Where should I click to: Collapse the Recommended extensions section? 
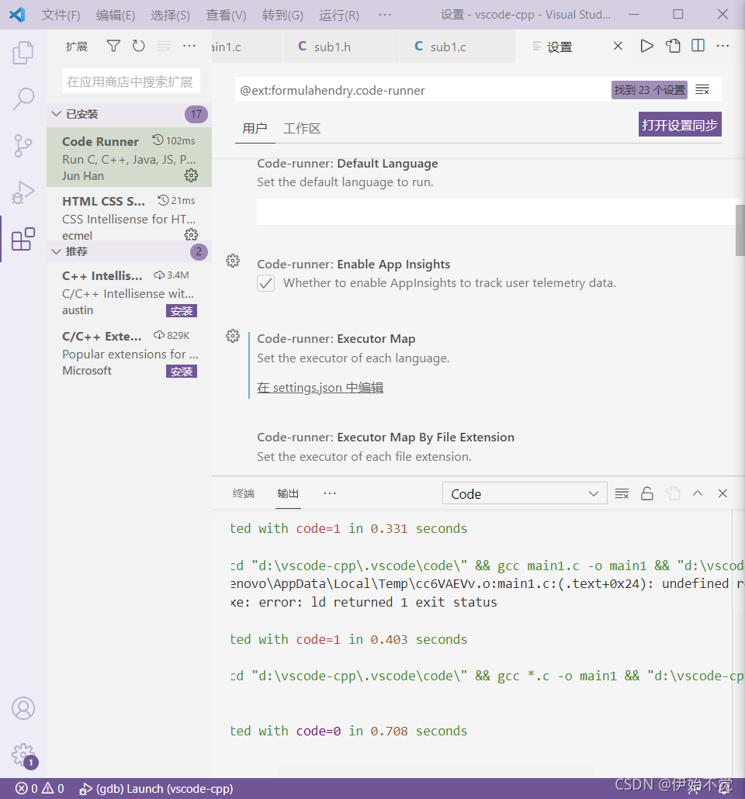click(x=129, y=251)
